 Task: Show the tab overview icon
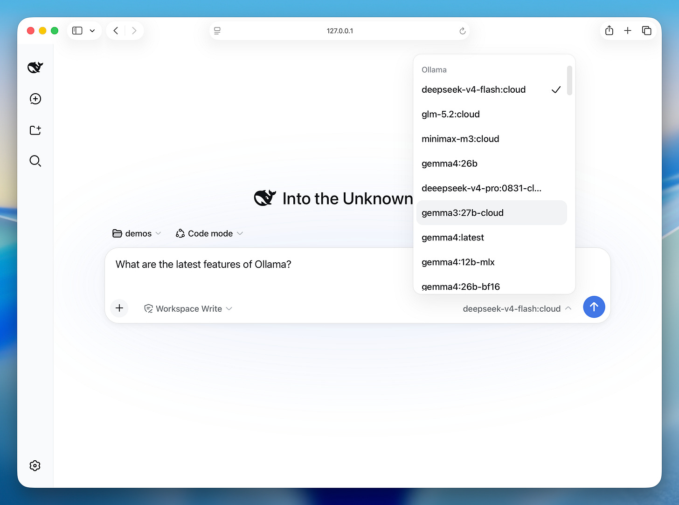pos(646,31)
